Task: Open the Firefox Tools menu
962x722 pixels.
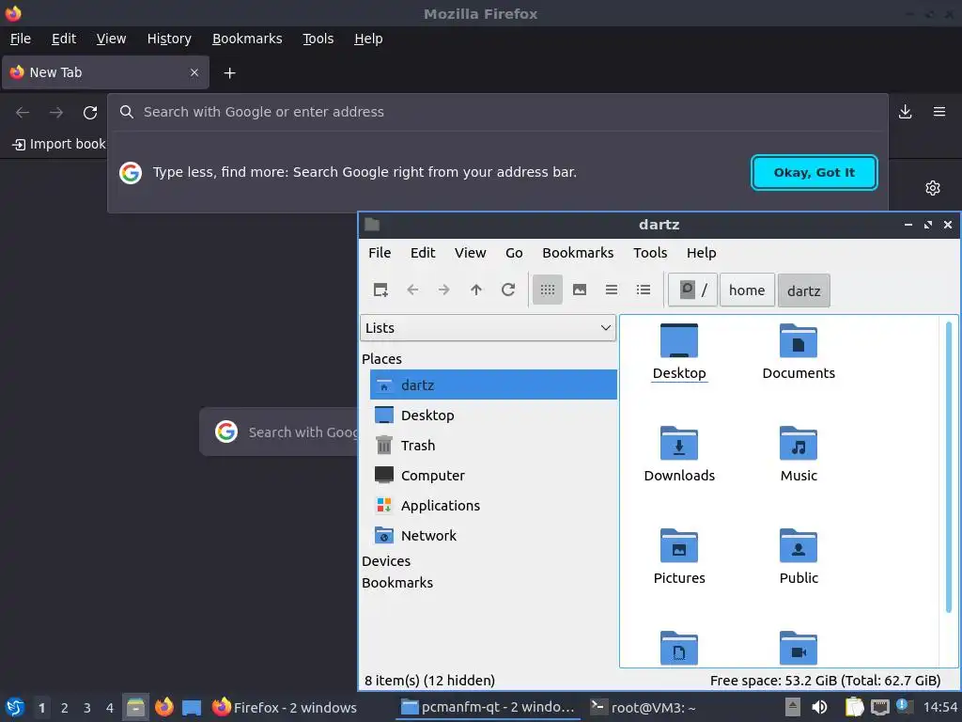Action: click(318, 39)
